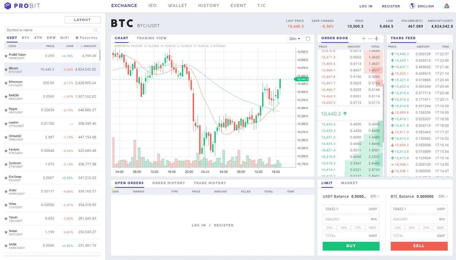Sort the coin list by 24HR change

pyautogui.click(x=70, y=46)
